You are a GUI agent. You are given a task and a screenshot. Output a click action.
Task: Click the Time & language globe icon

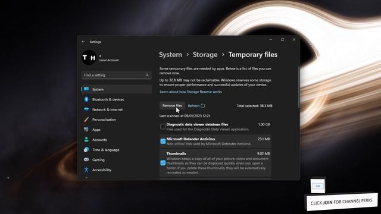[x=86, y=149]
